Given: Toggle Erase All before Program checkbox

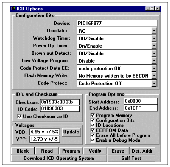Looking at the screenshot, I should tap(93, 135).
